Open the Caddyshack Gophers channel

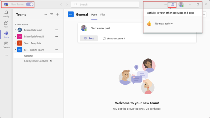(36, 61)
